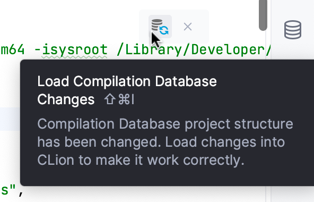Place the caret on the m64 text
Viewport: 314px width, 202px height.
point(12,50)
